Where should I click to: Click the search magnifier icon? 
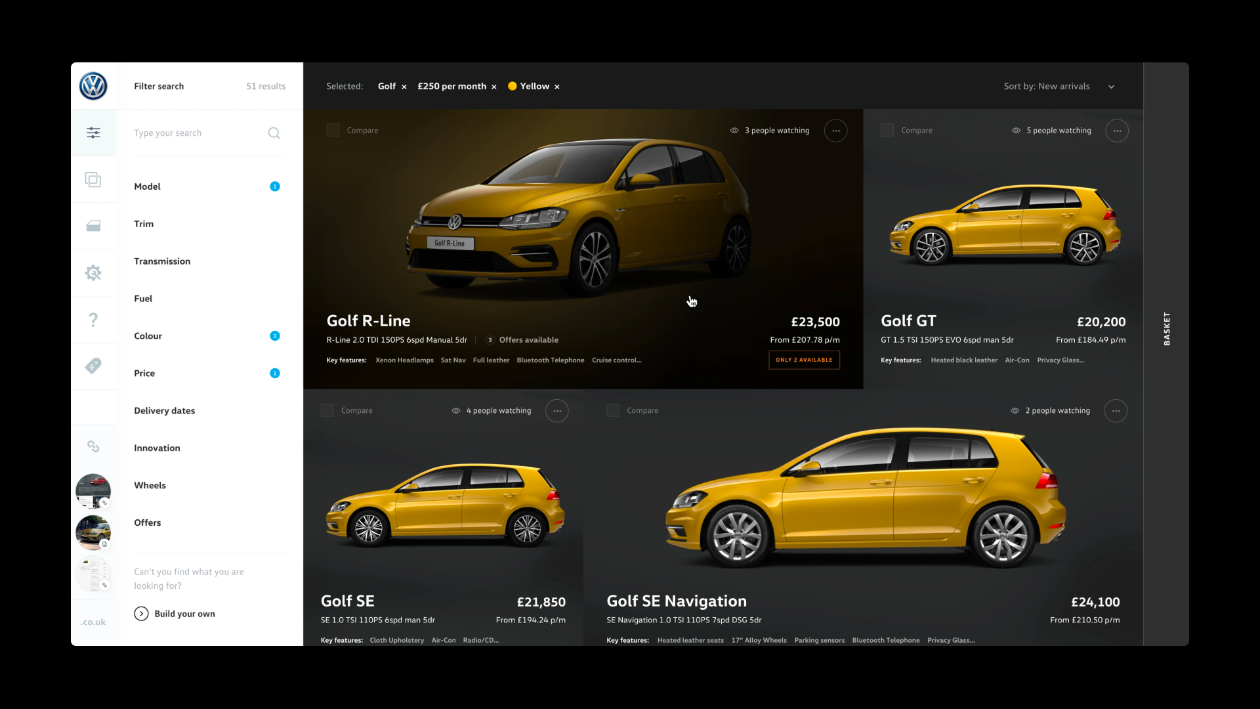point(274,133)
